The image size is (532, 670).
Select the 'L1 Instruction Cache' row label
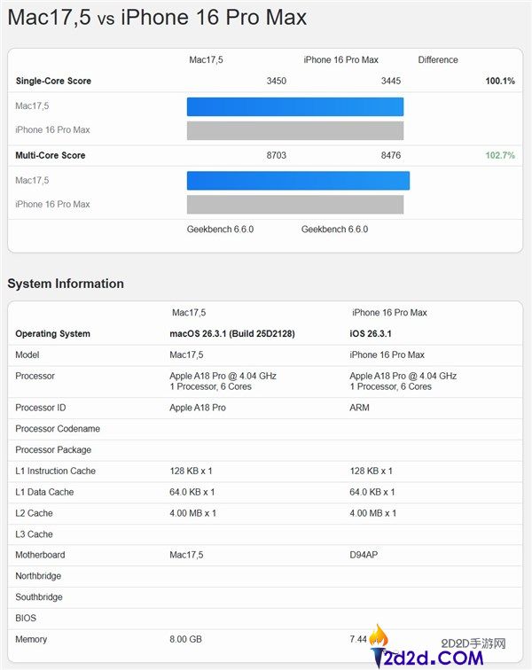click(56, 471)
